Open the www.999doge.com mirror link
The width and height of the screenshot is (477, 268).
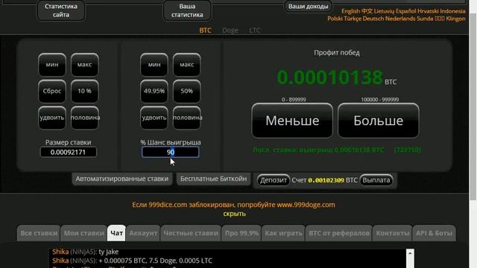(306, 205)
